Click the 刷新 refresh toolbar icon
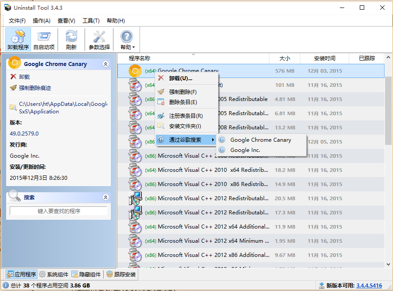393x291 pixels. 71,40
